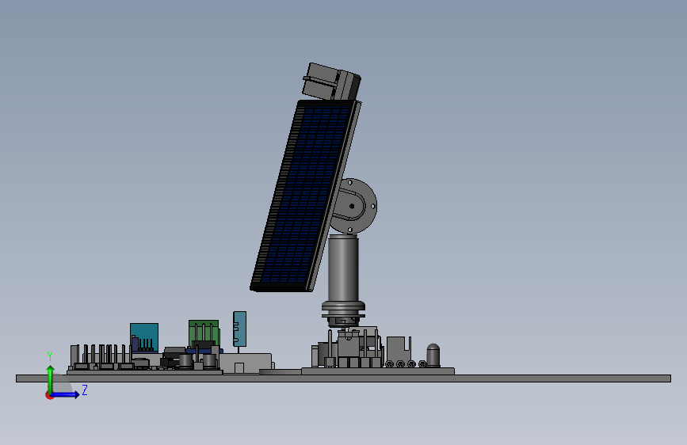
Task: Select the teal square module on board
Action: tap(144, 337)
